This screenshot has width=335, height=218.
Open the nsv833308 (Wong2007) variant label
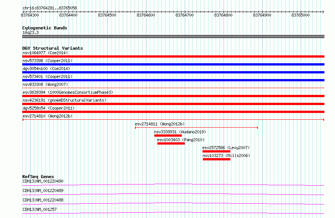pos(45,84)
